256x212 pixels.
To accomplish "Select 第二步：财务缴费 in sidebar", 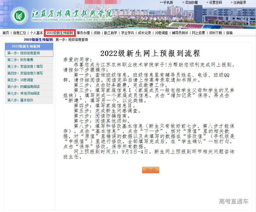I will tap(20, 60).
